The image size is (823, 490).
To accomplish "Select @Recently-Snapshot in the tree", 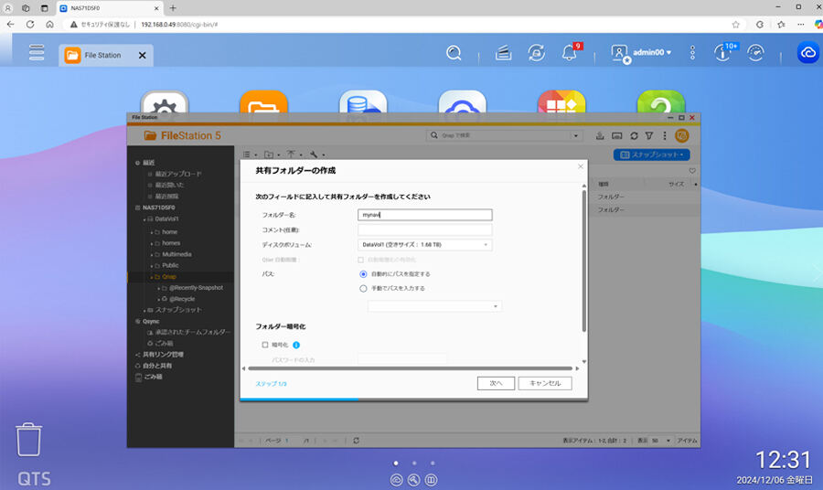I will pyautogui.click(x=196, y=288).
